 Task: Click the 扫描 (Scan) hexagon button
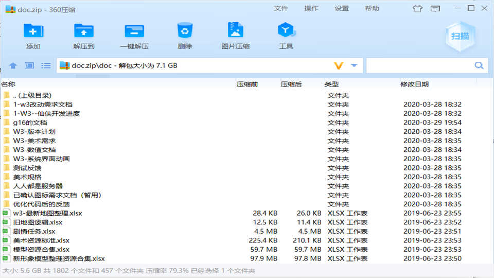460,37
